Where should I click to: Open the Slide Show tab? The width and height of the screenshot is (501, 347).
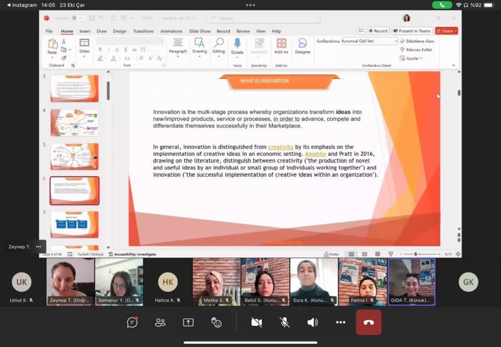(200, 31)
